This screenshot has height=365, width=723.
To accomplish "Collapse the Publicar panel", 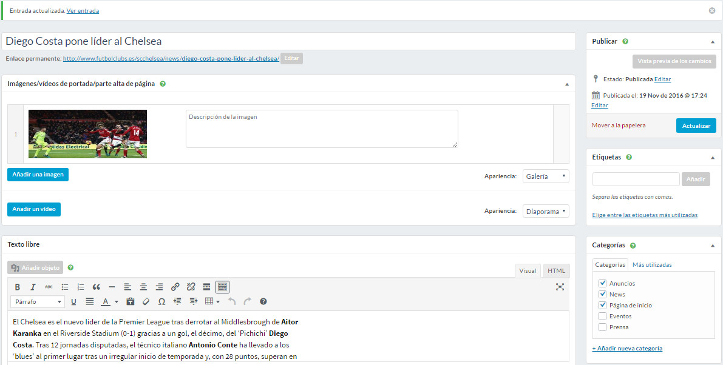I will 713,41.
